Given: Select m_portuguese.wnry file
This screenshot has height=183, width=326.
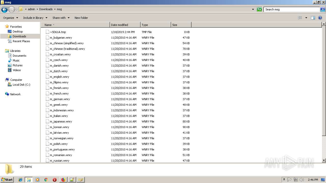Looking at the screenshot, I should coord(62,149).
